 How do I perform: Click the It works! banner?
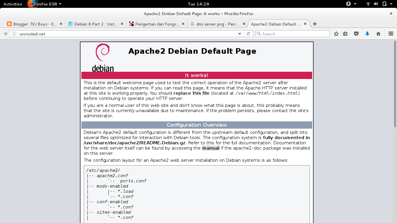coord(197,75)
